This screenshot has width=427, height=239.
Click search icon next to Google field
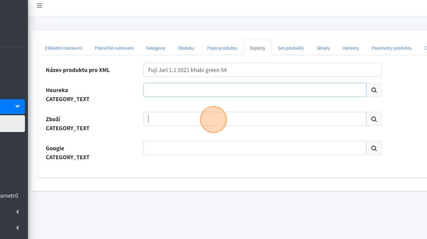[x=374, y=148]
